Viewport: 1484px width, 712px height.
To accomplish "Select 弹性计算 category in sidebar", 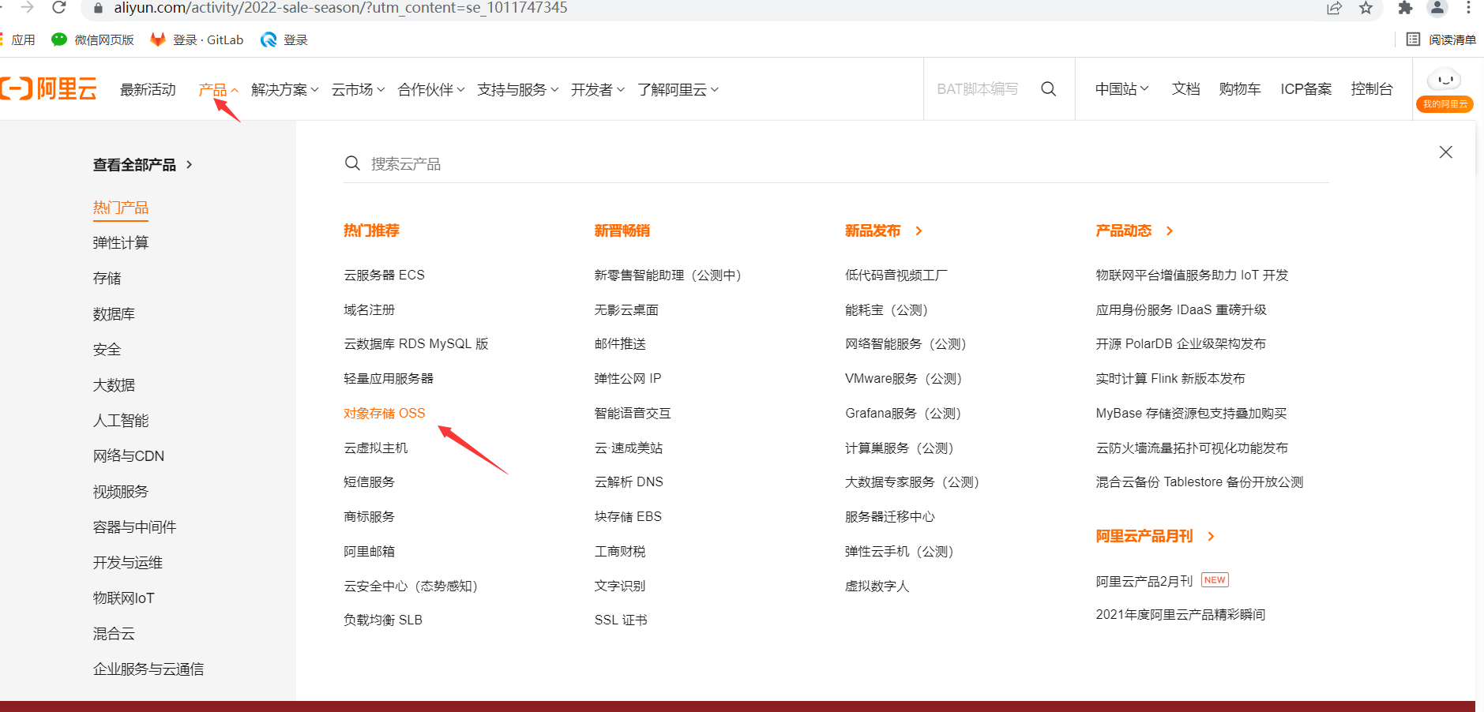I will 121,243.
